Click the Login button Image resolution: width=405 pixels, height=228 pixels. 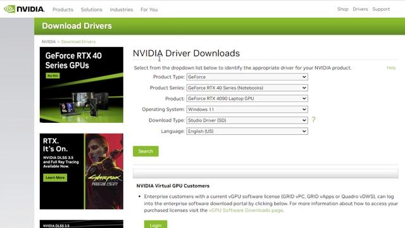156,224
